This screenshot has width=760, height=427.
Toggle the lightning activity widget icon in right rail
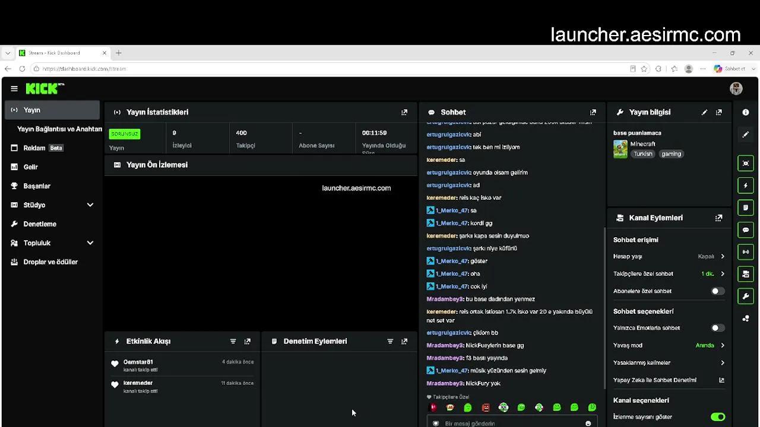[746, 186]
